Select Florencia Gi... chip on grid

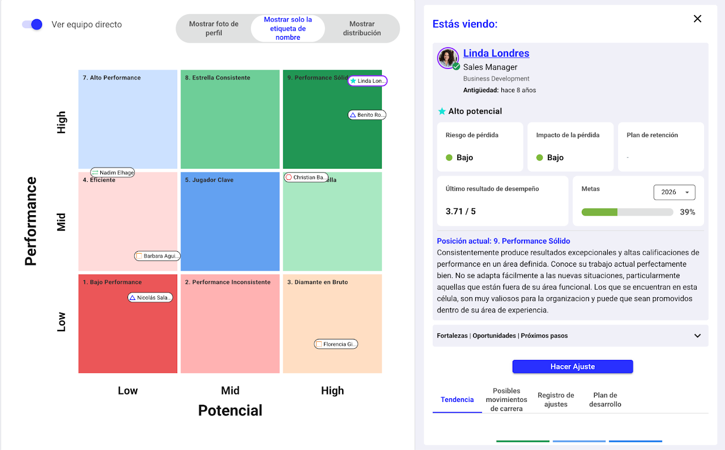(x=336, y=344)
